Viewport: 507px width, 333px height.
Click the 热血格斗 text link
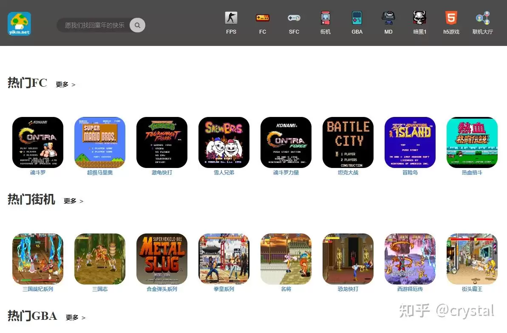[x=472, y=173]
